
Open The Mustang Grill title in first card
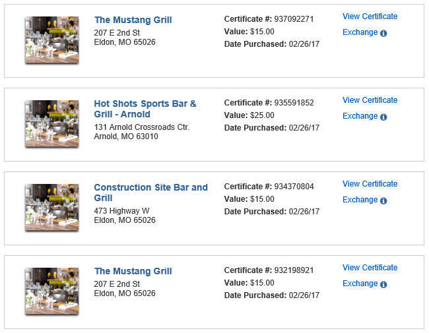pos(133,20)
